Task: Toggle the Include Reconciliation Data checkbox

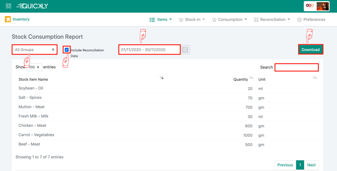Action: pos(67,50)
